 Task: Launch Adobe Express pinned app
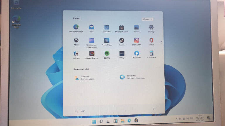92,53
